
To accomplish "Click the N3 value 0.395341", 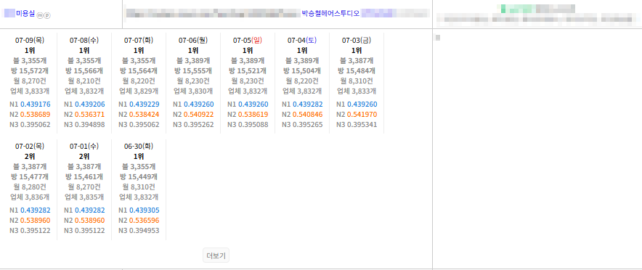I will pos(362,124).
